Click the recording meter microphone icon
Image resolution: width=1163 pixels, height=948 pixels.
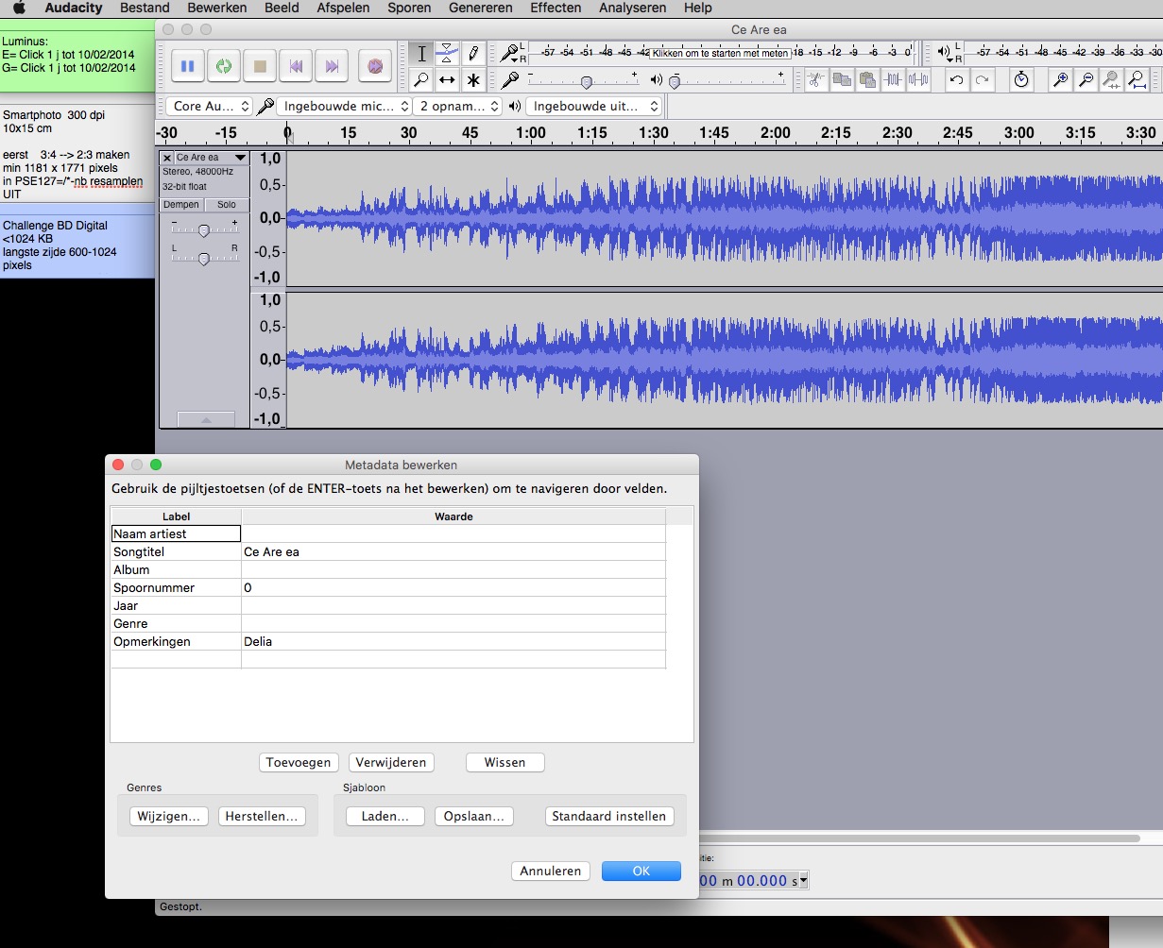pyautogui.click(x=510, y=53)
